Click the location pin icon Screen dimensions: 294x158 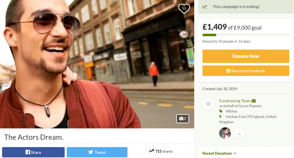pos(220,116)
